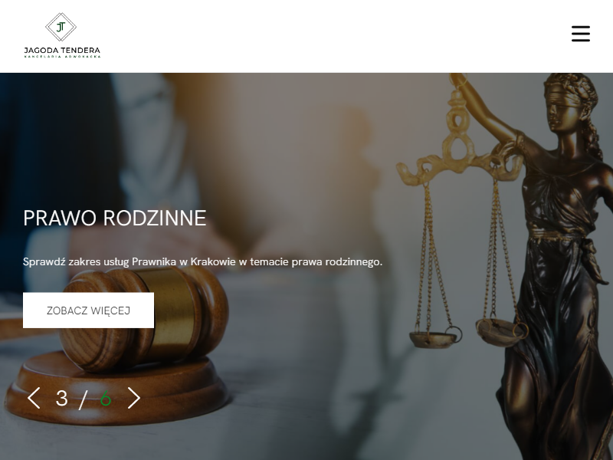The width and height of the screenshot is (613, 460).
Task: Go to the previous slide arrow
Action: click(34, 398)
